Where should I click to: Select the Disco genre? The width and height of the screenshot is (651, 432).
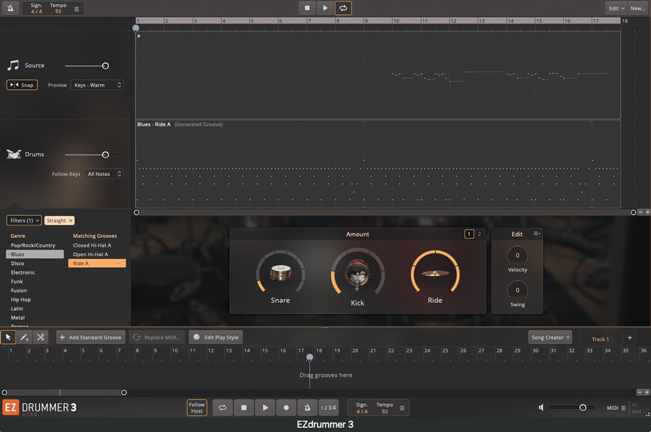tap(18, 263)
